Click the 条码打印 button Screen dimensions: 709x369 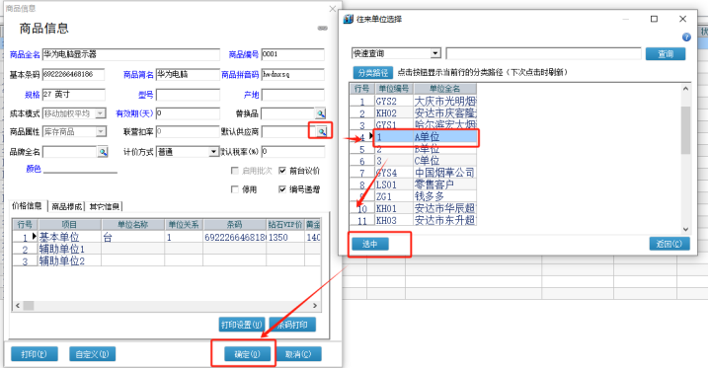click(x=292, y=325)
